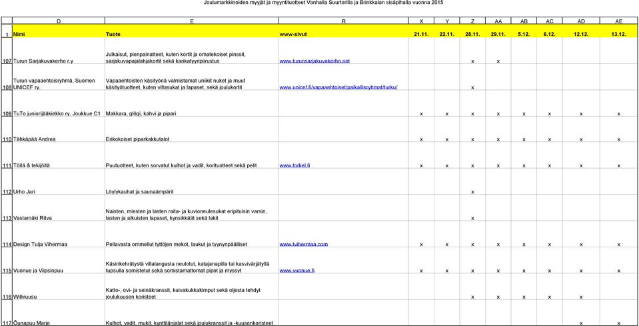Select the 'TuTo juniorijääkiekko ry. Joukkue C1' cell
The height and width of the screenshot is (326, 639).
pos(59,103)
